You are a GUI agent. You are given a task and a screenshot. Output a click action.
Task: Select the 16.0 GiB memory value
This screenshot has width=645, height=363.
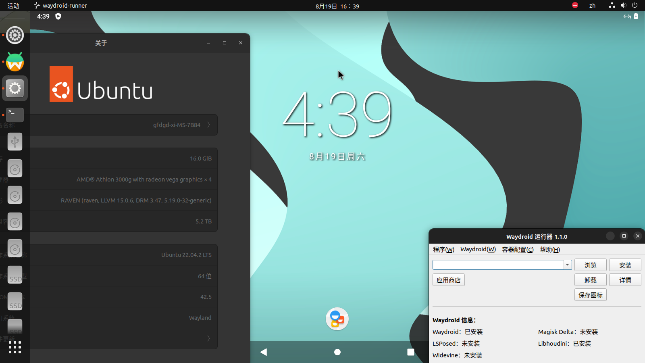point(201,159)
